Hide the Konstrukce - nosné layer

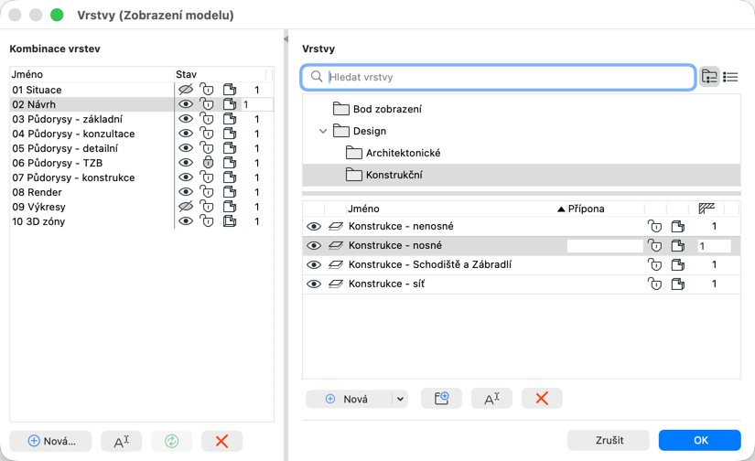coord(314,245)
